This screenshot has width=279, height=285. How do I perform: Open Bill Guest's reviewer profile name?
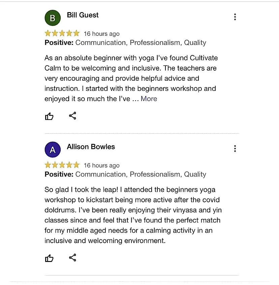click(x=83, y=15)
